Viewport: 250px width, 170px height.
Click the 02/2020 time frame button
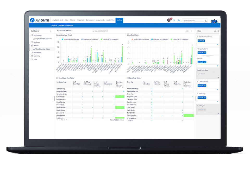(x=201, y=41)
